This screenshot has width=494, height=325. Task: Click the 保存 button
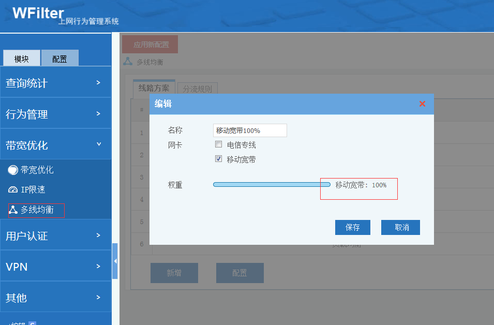[353, 228]
